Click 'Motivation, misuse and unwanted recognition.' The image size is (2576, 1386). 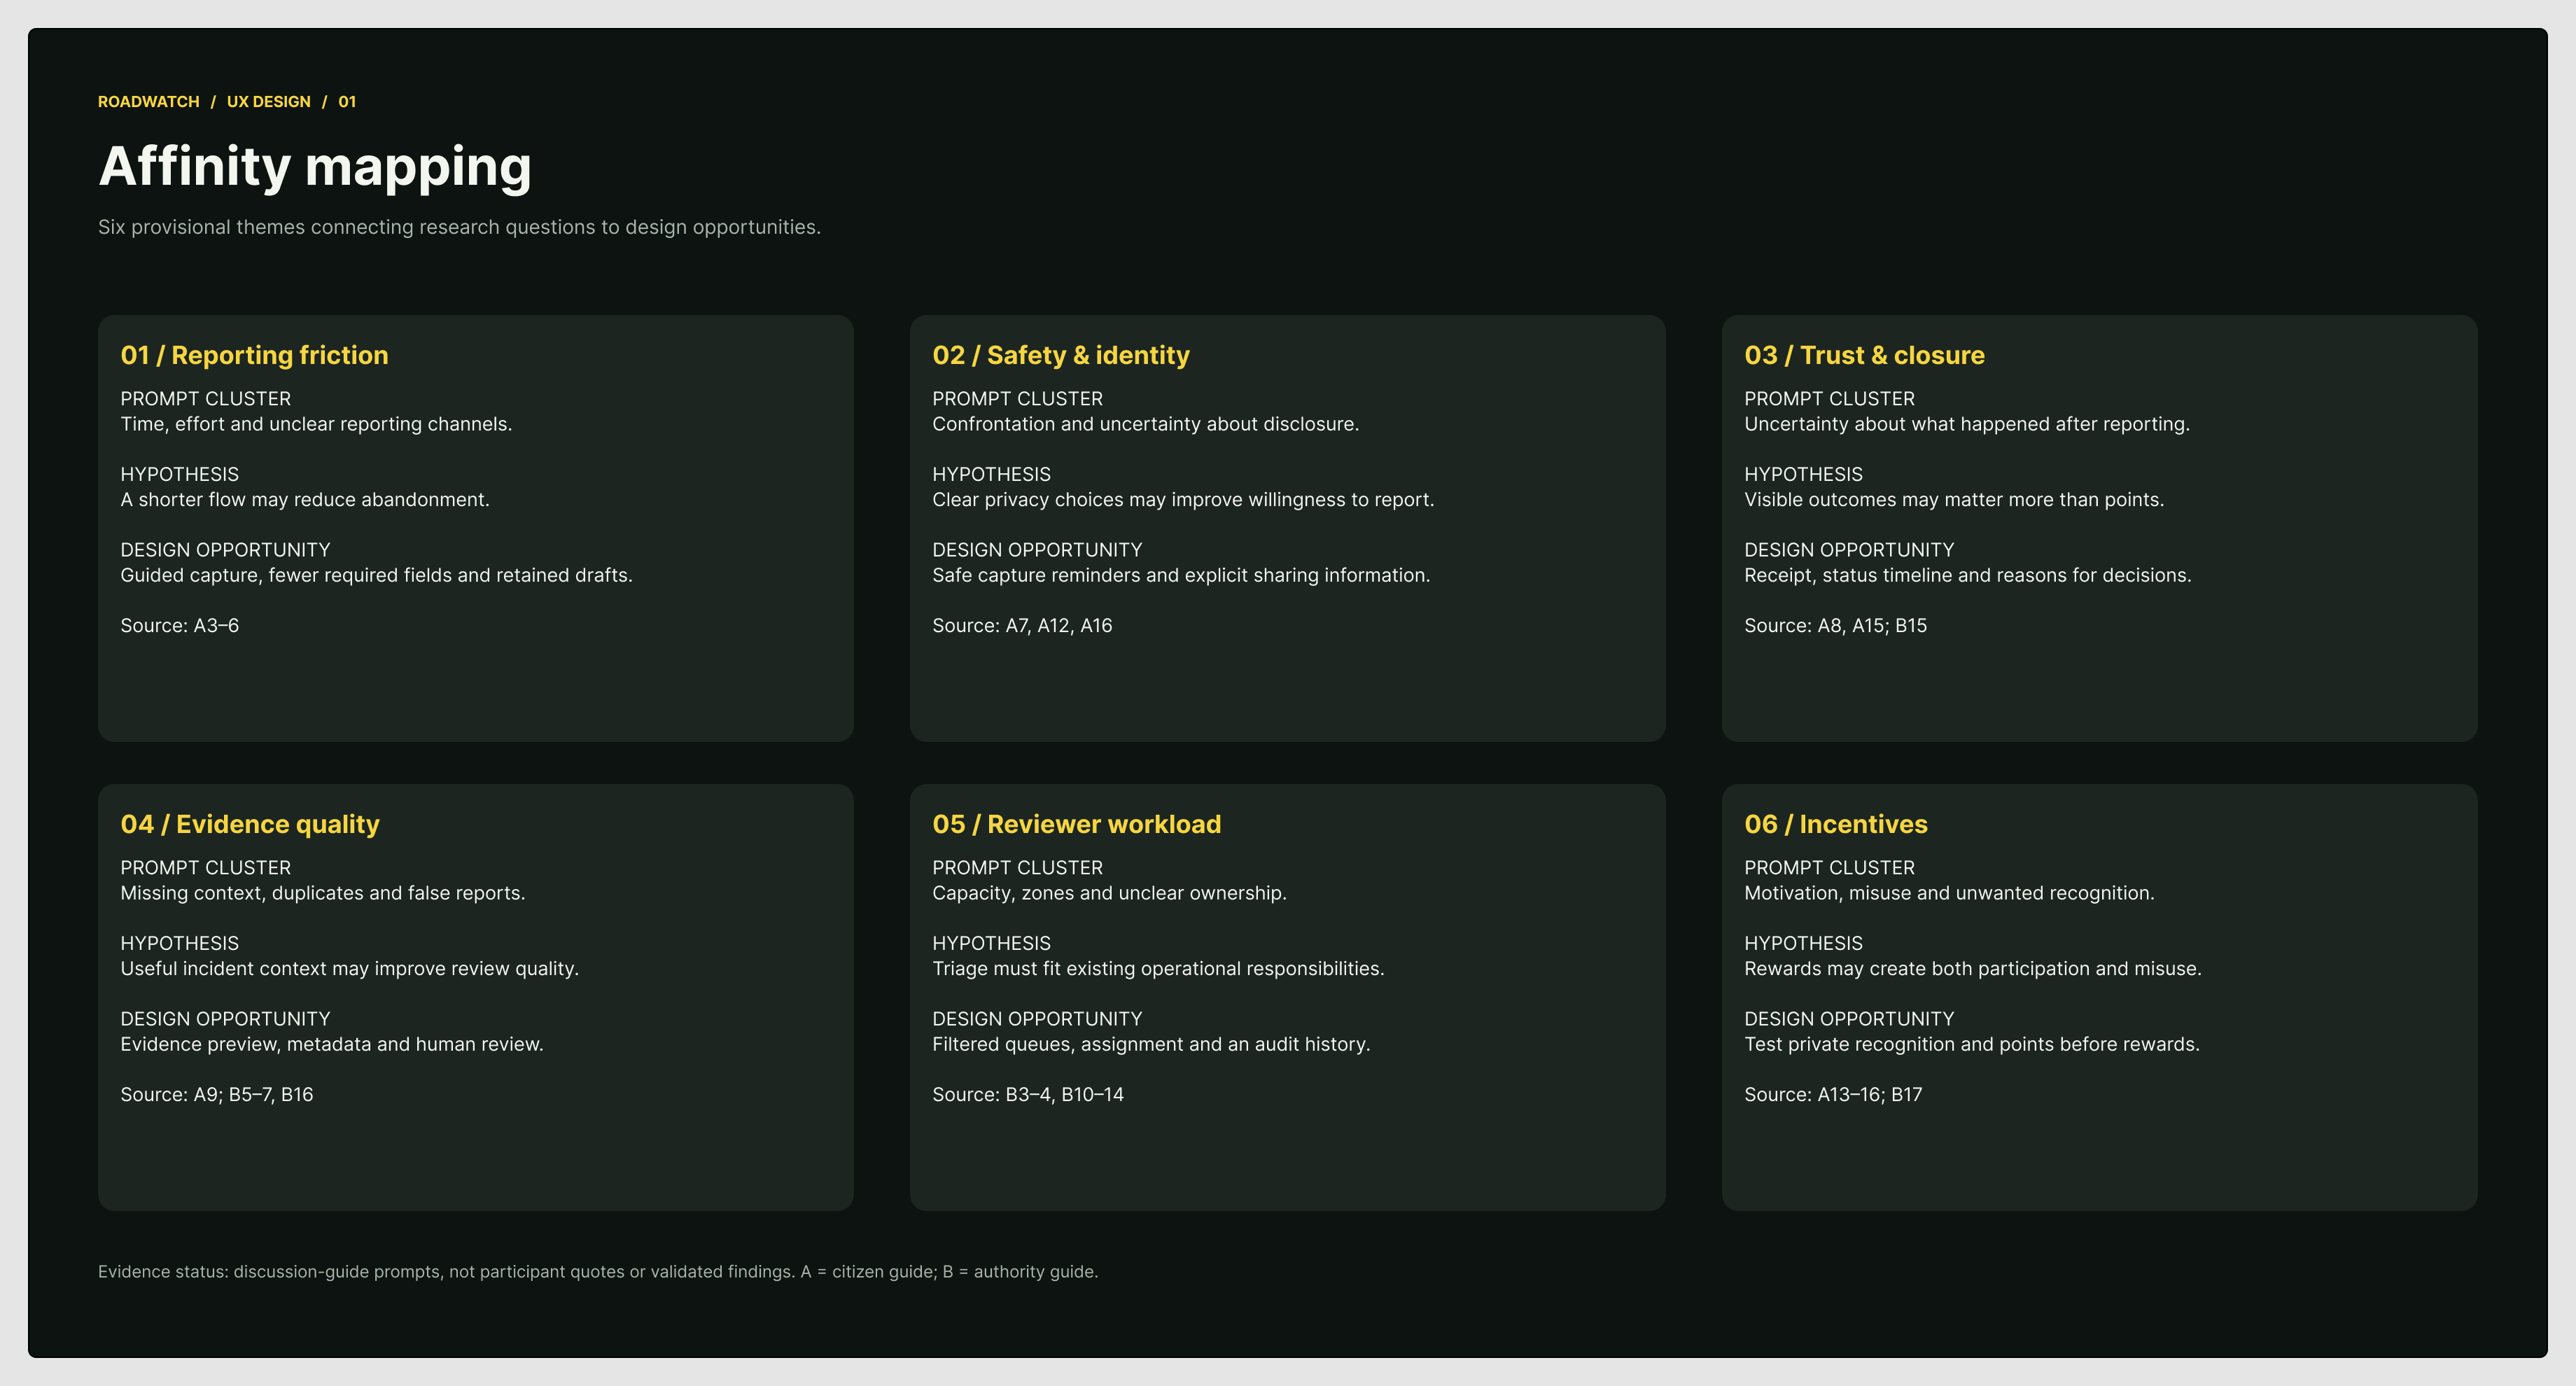pyautogui.click(x=1949, y=893)
